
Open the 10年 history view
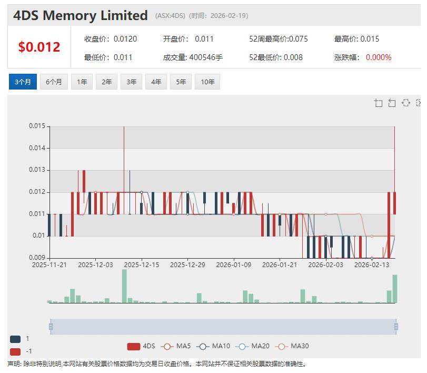(x=207, y=82)
